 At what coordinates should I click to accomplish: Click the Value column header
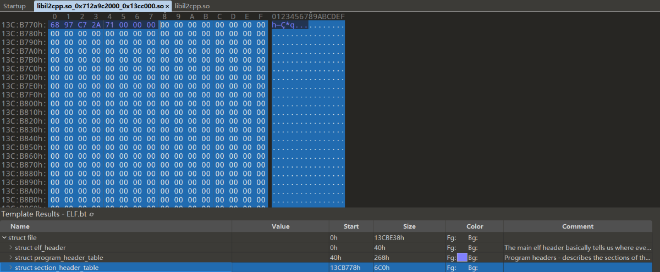(280, 226)
